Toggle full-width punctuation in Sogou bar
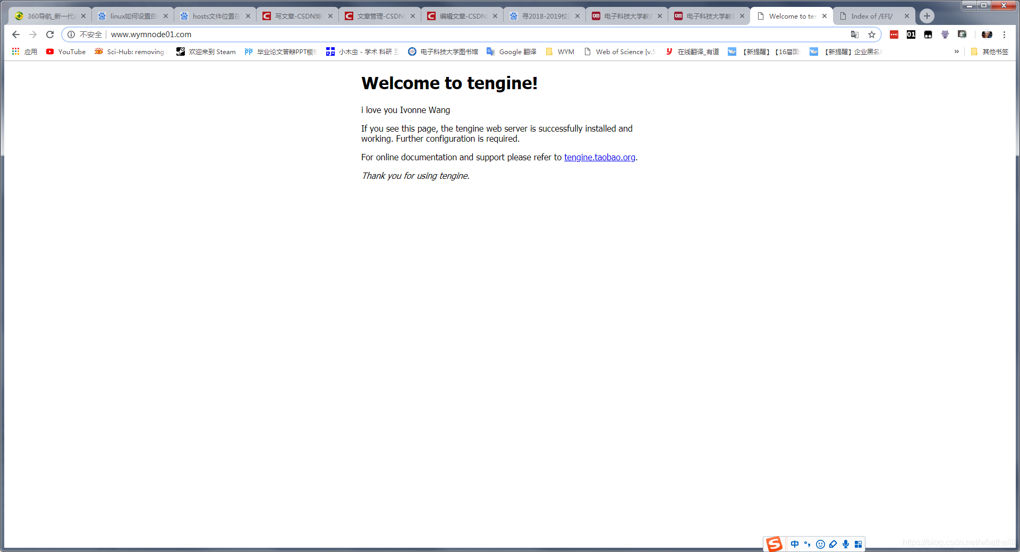This screenshot has width=1020, height=552. (x=807, y=544)
